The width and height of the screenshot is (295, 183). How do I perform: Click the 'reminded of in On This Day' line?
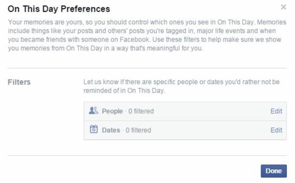pyautogui.click(x=124, y=90)
